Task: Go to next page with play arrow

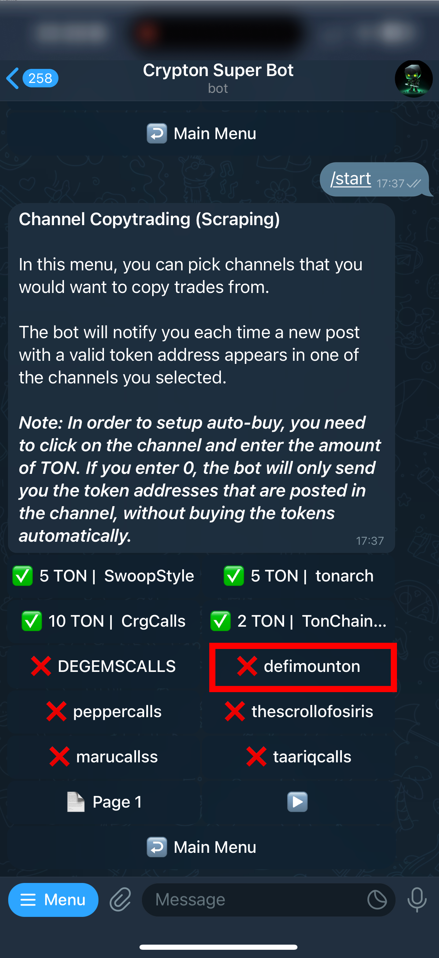Action: (297, 801)
